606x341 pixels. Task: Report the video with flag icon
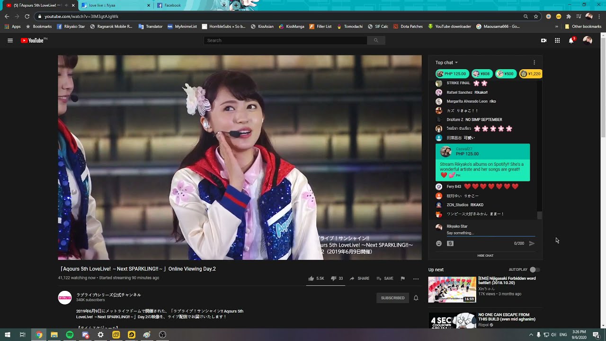[x=403, y=278]
